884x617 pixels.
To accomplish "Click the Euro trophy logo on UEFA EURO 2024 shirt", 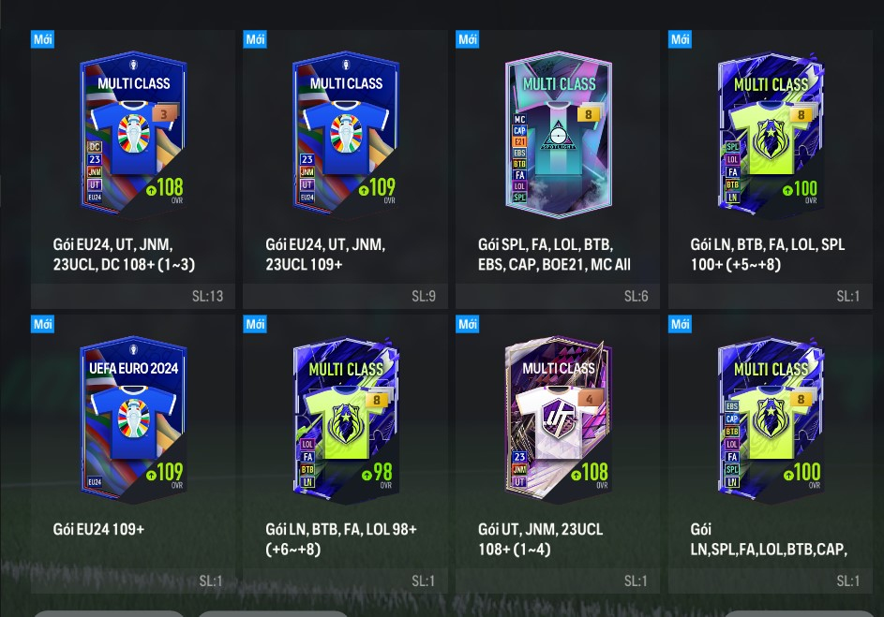I will pyautogui.click(x=134, y=419).
